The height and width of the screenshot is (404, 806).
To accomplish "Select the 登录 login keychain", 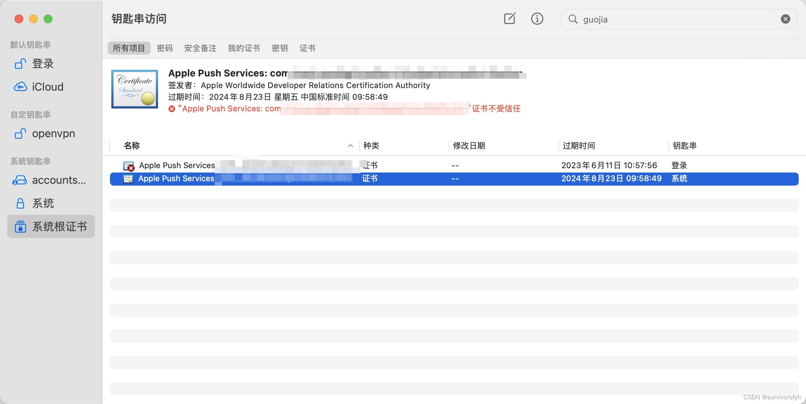I will 43,64.
